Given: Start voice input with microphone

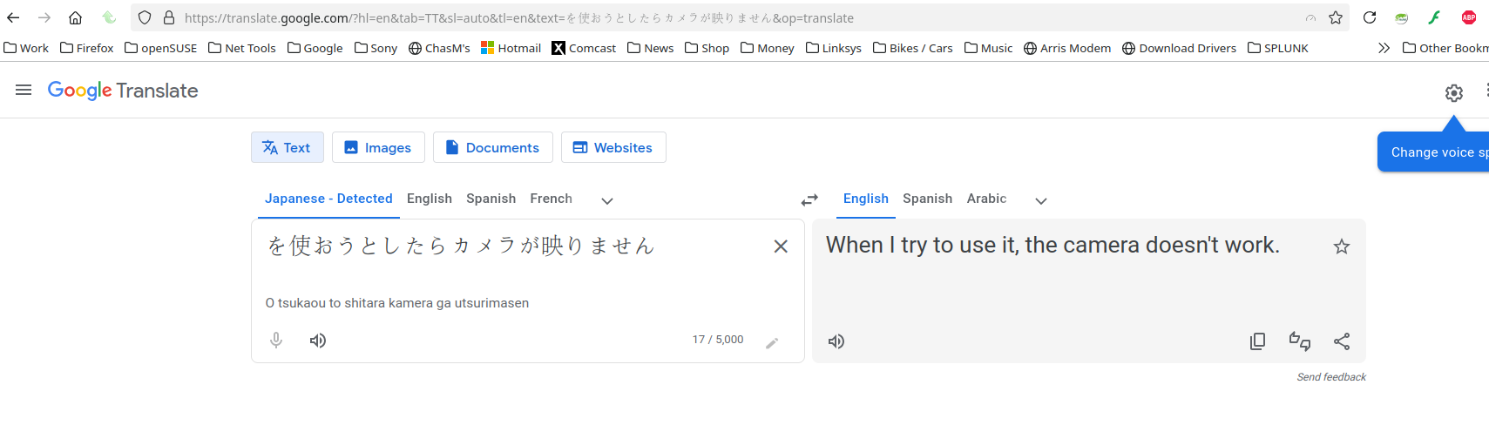Looking at the screenshot, I should [x=276, y=341].
